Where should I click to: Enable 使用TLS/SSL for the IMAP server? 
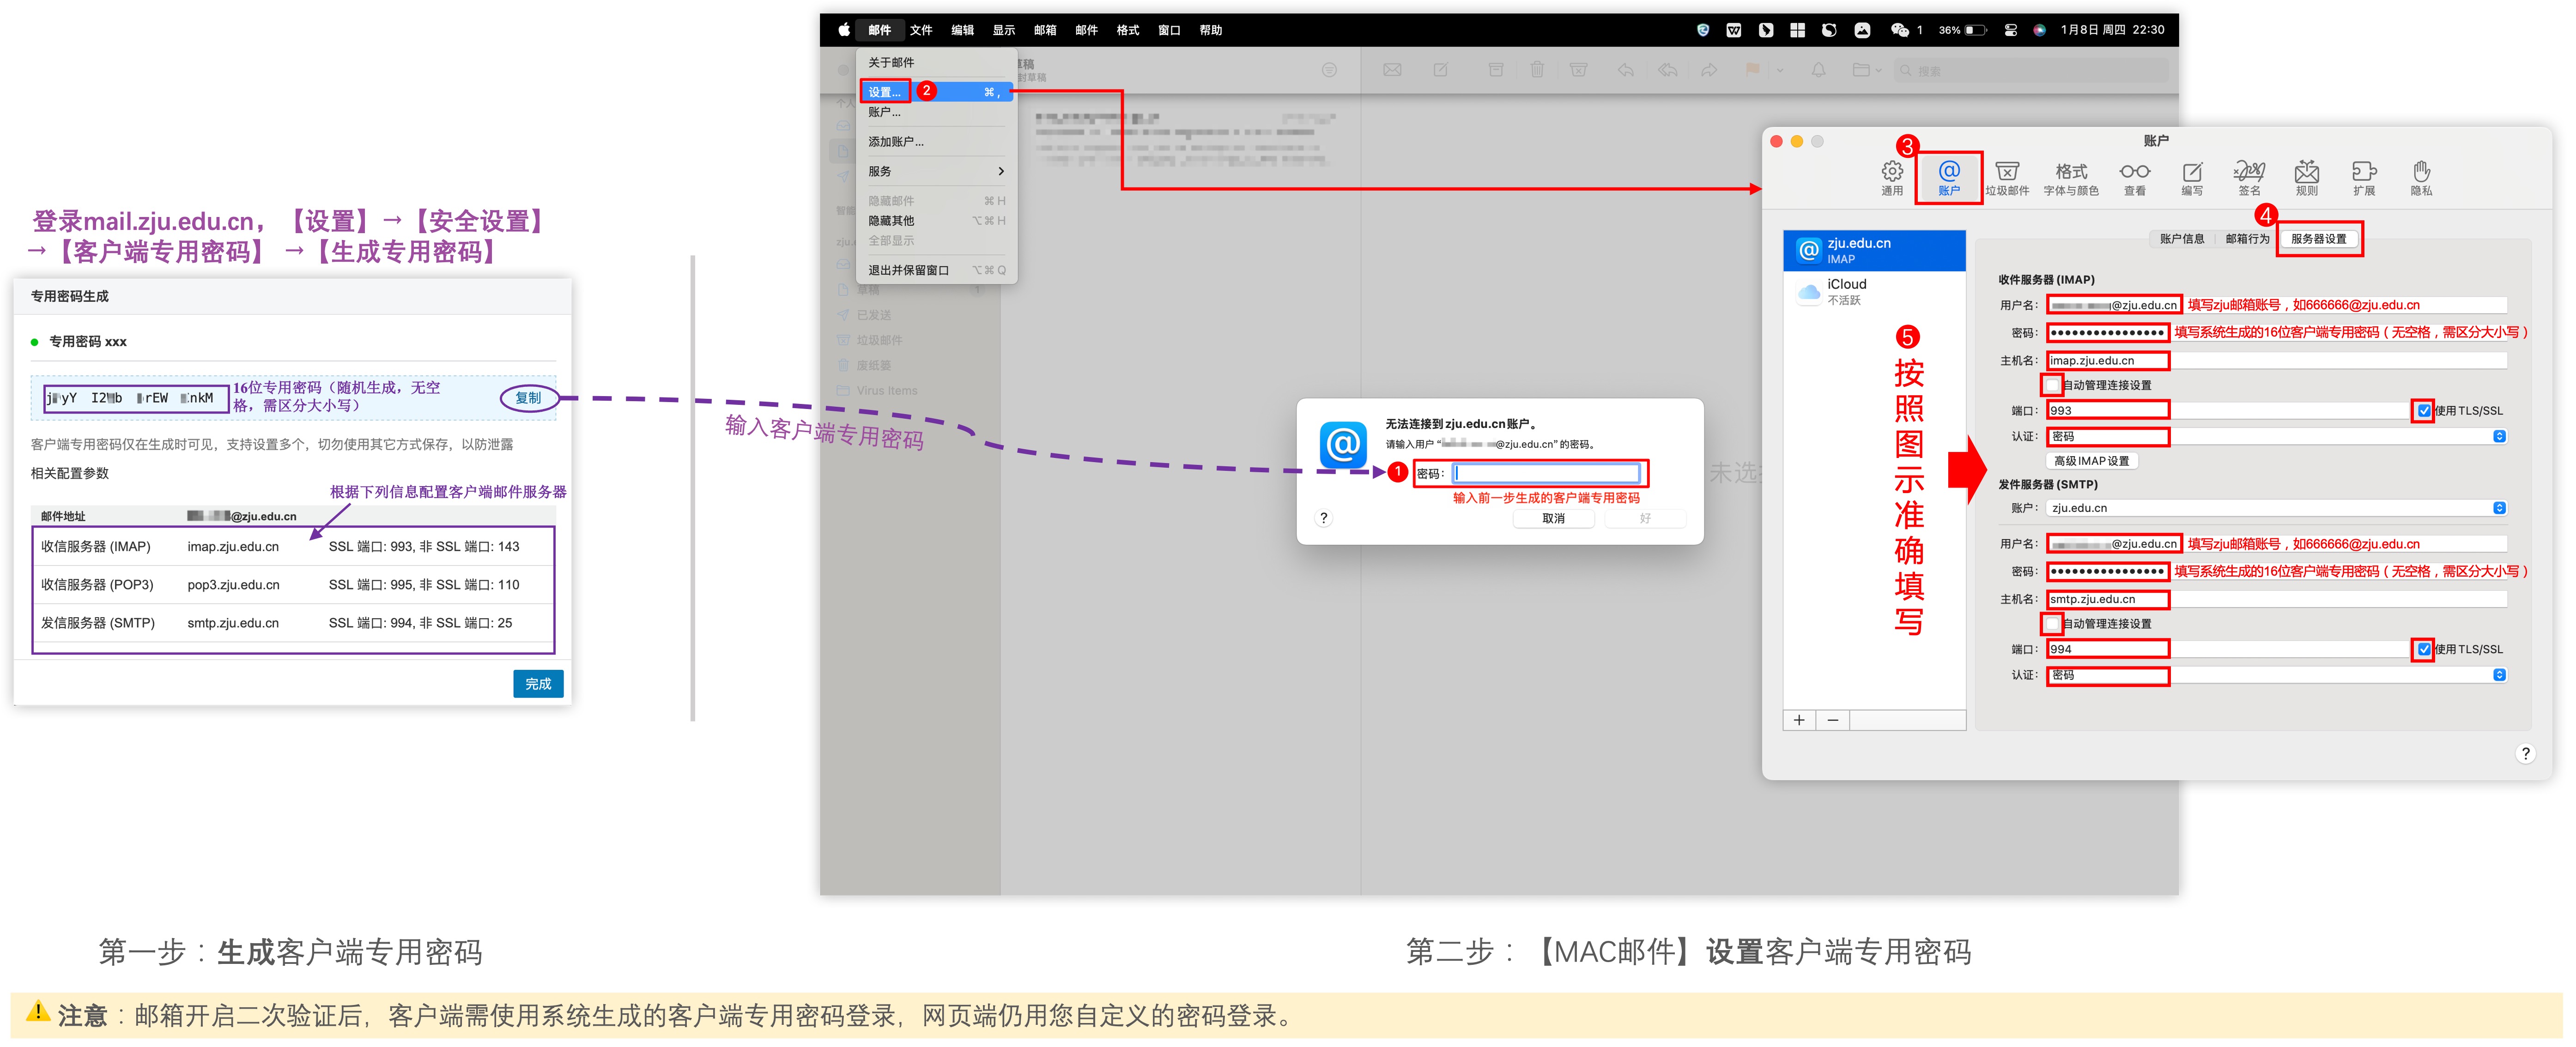pyautogui.click(x=2424, y=409)
